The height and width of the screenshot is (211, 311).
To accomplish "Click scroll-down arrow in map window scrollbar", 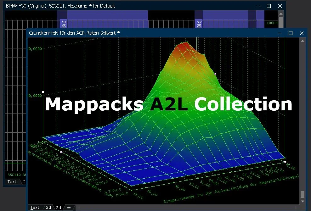I will [303, 201].
